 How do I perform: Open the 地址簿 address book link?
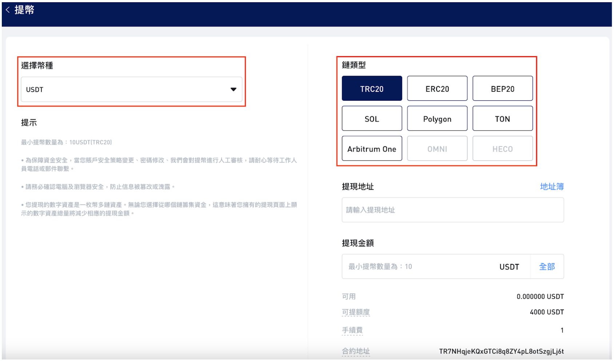[x=551, y=187]
